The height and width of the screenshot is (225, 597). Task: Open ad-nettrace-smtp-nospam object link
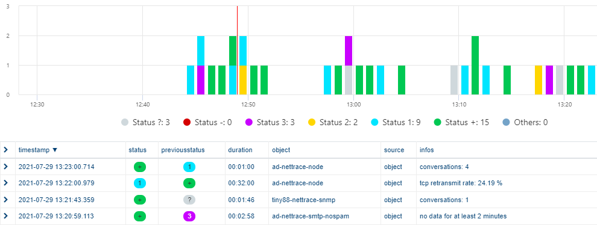point(311,217)
